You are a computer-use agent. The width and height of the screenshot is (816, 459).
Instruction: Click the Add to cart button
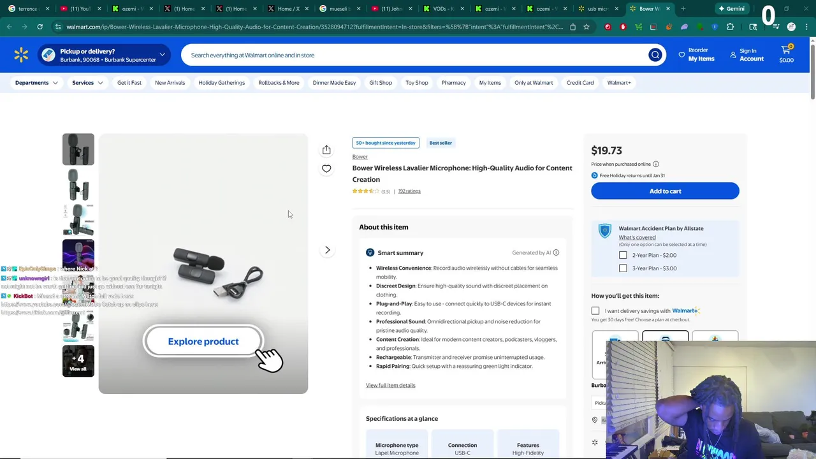point(665,191)
